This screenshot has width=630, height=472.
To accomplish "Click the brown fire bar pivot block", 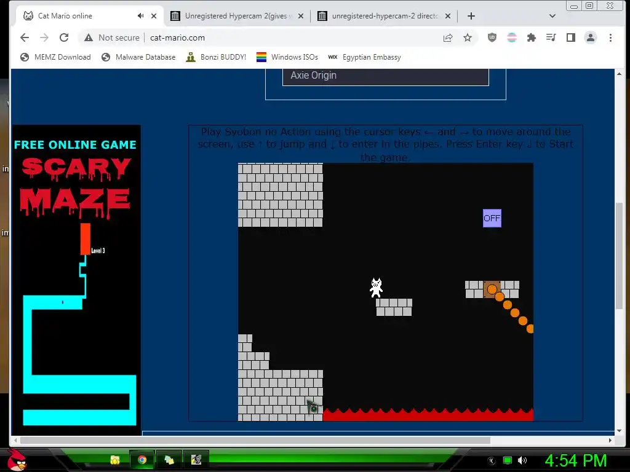I will pyautogui.click(x=492, y=289).
